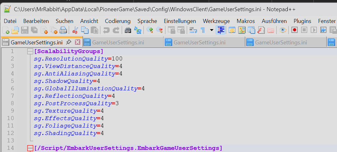Viewport: 337px width, 152px height.
Task: Select the active GameUserSettings.ini tab
Action: pos(37,42)
